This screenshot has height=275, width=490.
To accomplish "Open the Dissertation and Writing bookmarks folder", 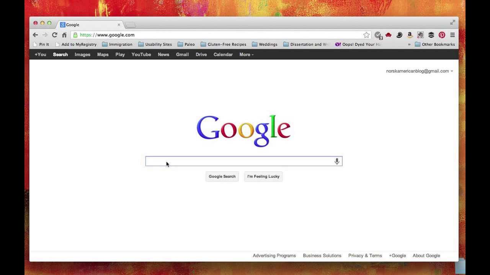I will [306, 44].
